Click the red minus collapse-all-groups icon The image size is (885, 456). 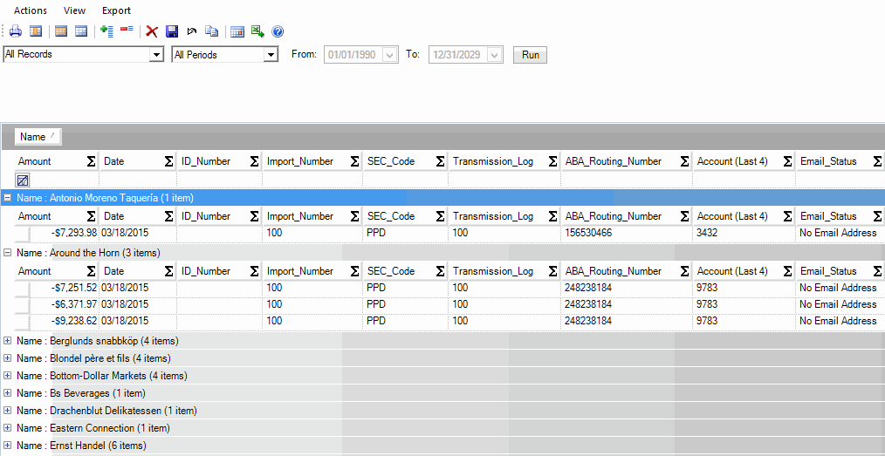coord(127,31)
